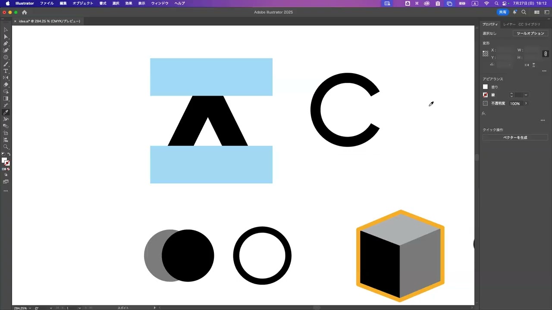Image resolution: width=552 pixels, height=310 pixels.
Task: Open artboard number dropdown in status bar
Action: (80, 308)
